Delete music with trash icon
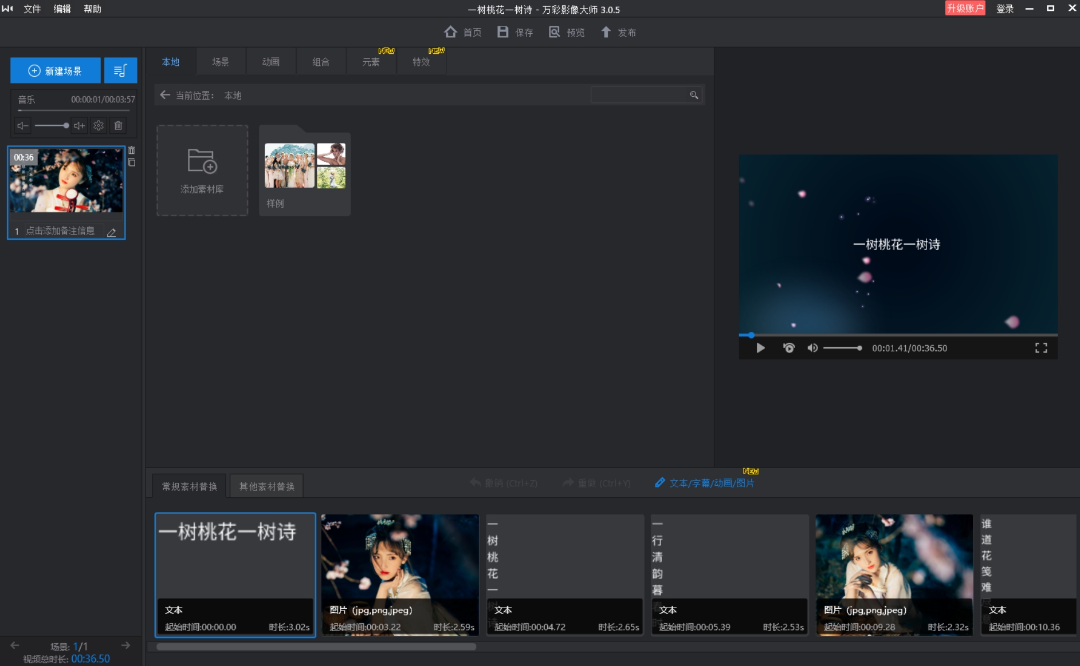 coord(118,125)
